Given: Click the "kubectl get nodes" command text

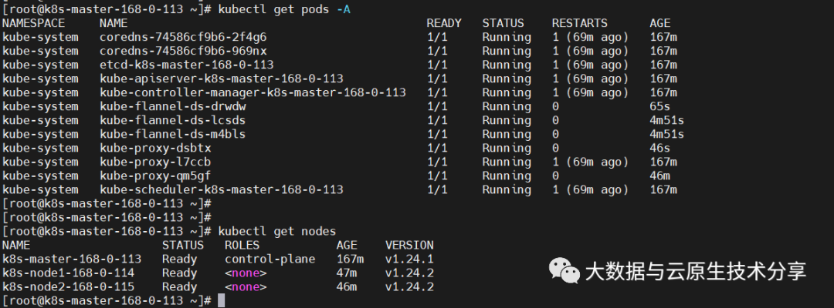Looking at the screenshot, I should point(277,231).
